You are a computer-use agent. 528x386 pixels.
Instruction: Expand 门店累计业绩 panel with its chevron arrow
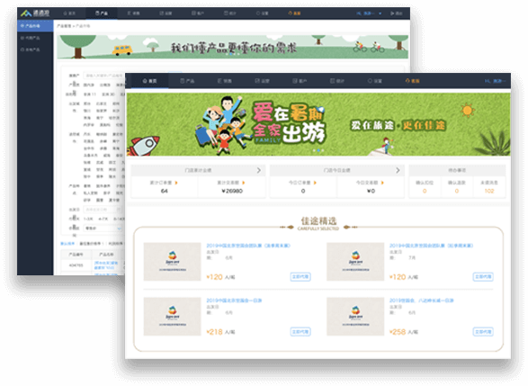pyautogui.click(x=259, y=170)
